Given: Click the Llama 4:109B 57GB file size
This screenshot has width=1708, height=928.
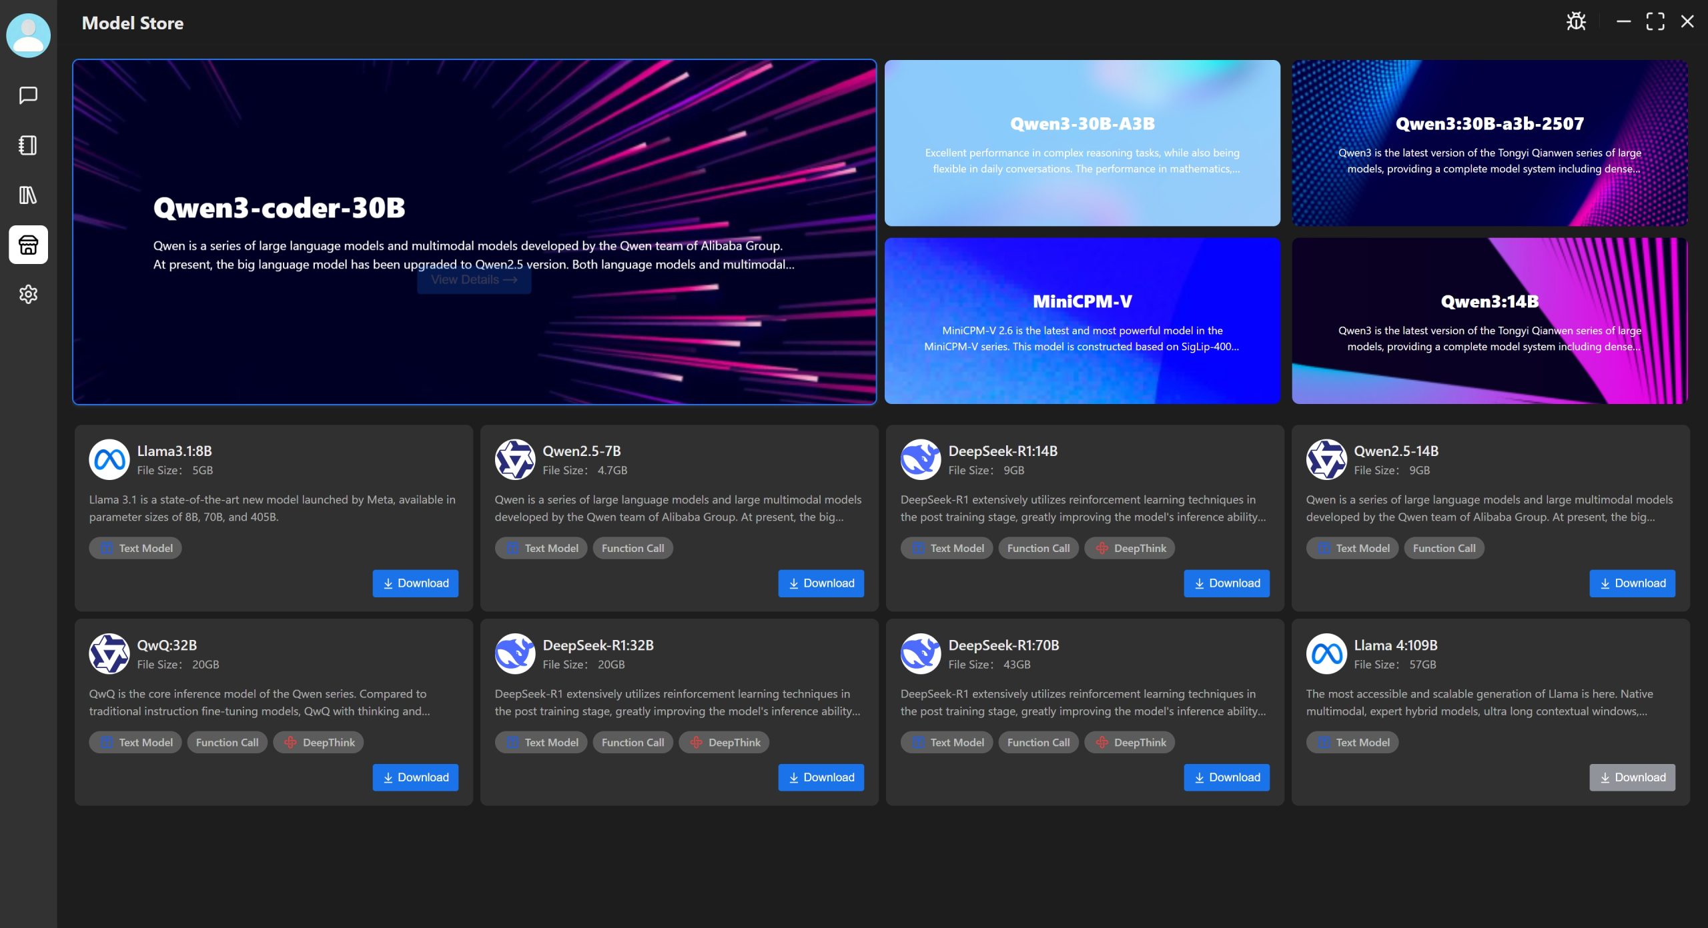Looking at the screenshot, I should pos(1394,665).
